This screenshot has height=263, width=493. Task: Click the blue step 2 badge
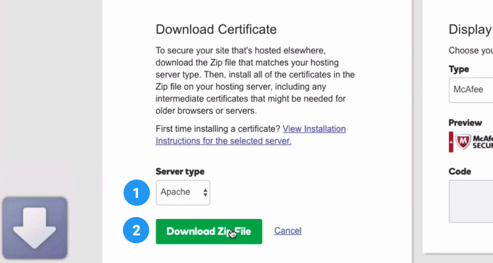tap(136, 231)
